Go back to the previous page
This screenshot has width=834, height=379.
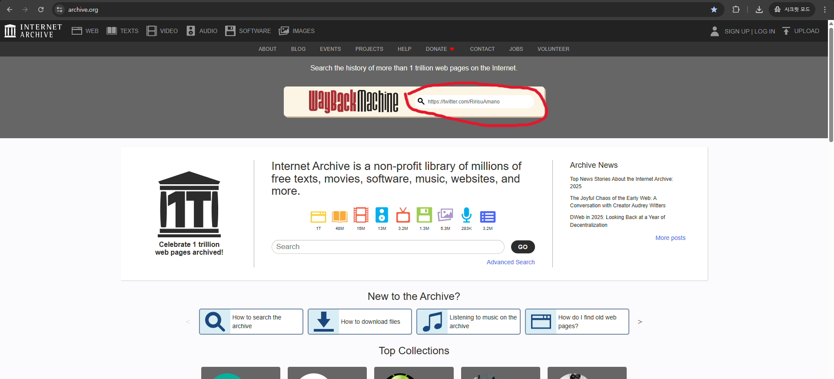10,10
